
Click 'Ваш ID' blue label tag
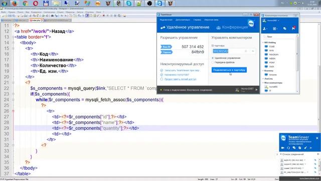click(x=166, y=47)
